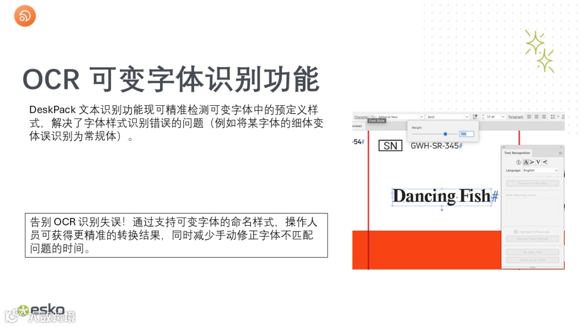Viewport: 582px width, 327px height.
Task: Click the Best Matching Fonts list box
Action: point(532,210)
